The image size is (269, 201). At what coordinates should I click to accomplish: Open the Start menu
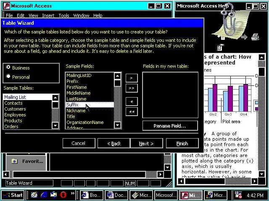(13, 195)
